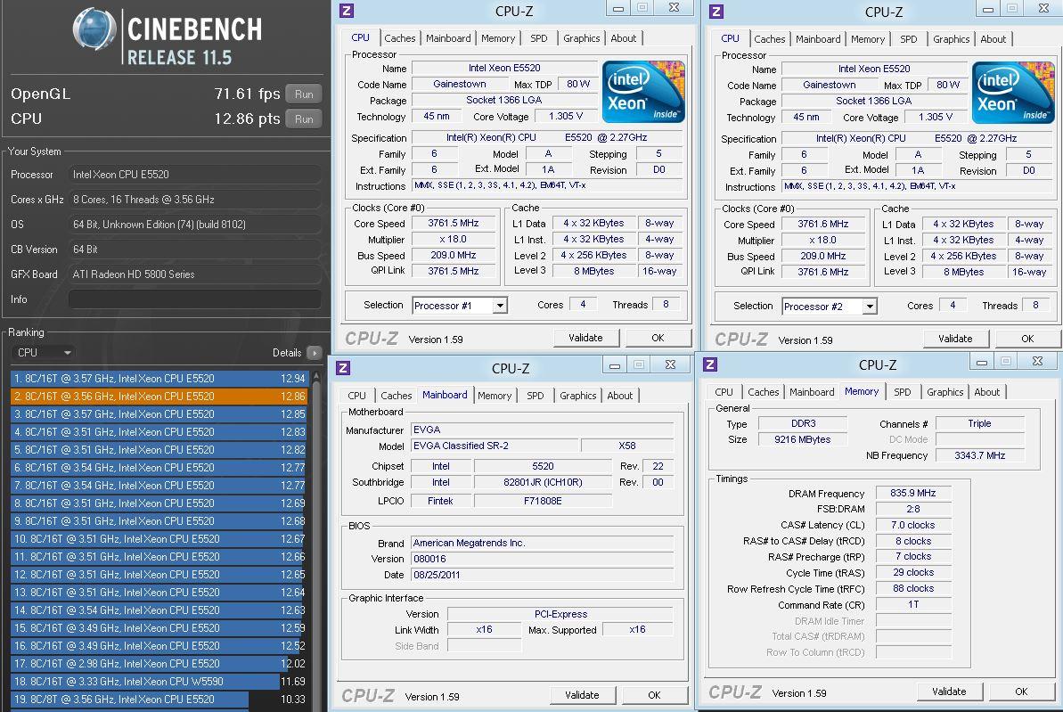Switch to Mainboard tab in Memory window
The height and width of the screenshot is (712, 1063).
coord(812,392)
